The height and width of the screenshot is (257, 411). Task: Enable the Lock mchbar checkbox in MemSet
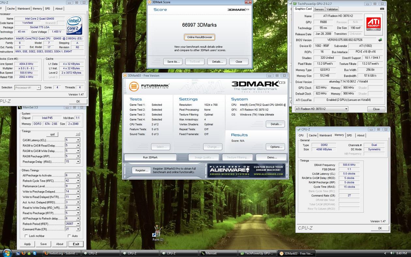26,236
